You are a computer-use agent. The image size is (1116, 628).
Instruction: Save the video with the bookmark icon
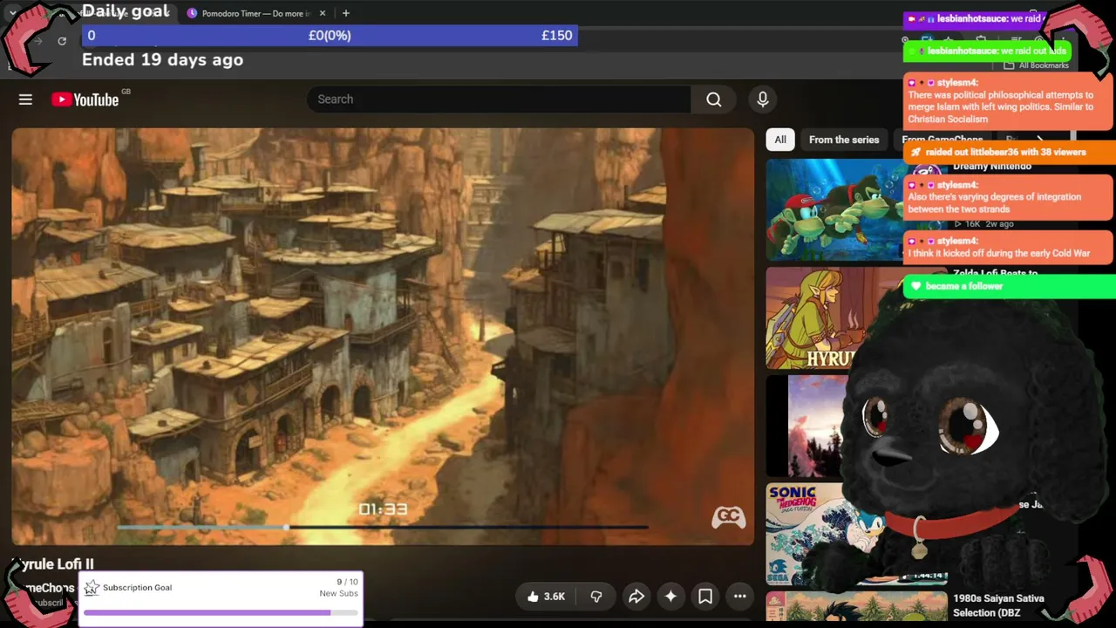click(x=705, y=597)
